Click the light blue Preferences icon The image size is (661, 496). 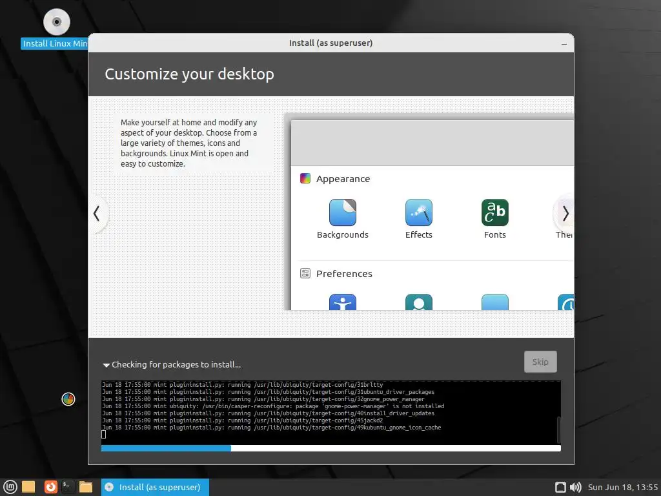click(495, 302)
